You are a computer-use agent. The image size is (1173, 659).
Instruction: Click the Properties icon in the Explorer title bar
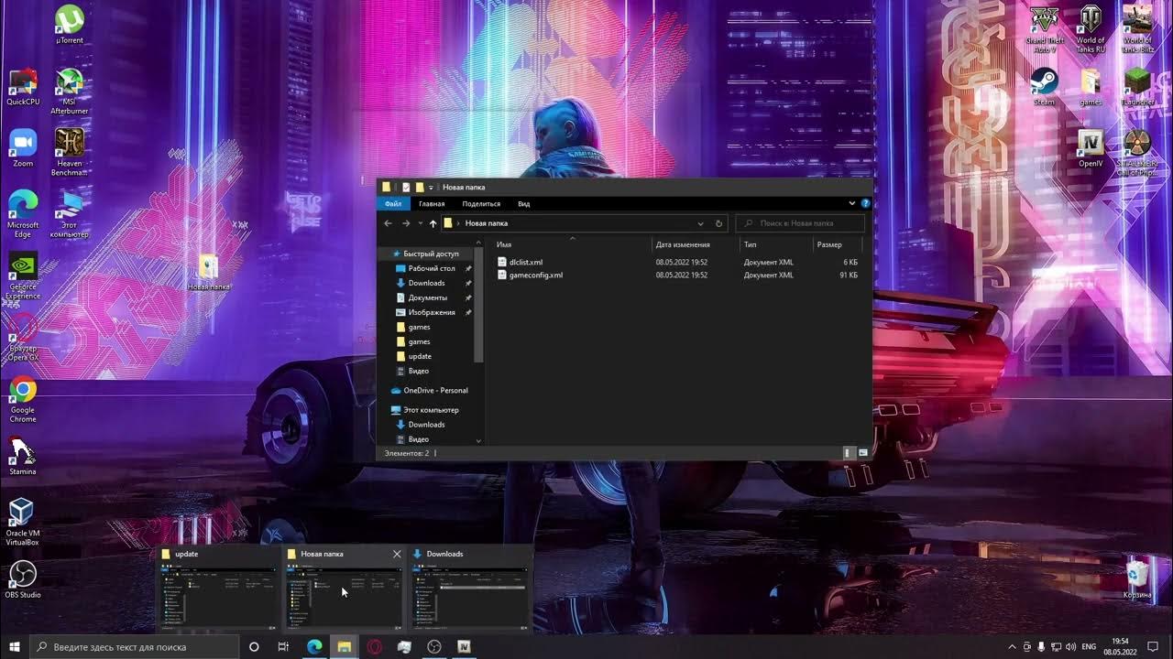pyautogui.click(x=406, y=187)
